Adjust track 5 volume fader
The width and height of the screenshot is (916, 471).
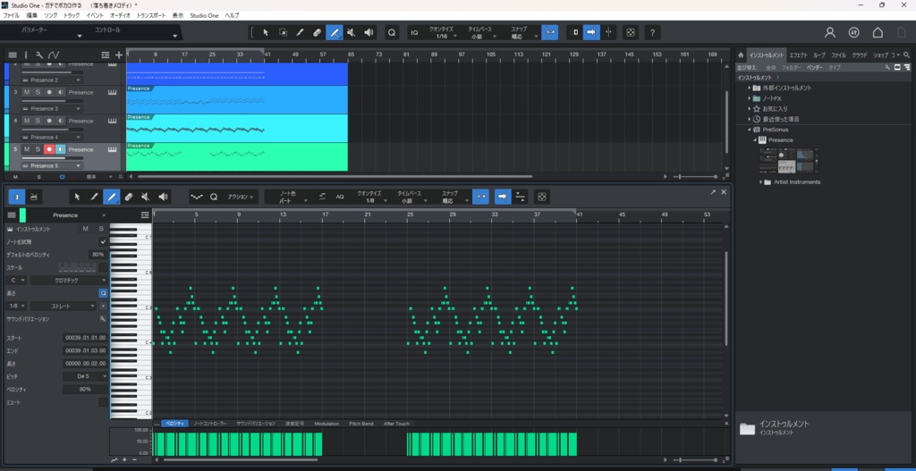[51, 158]
